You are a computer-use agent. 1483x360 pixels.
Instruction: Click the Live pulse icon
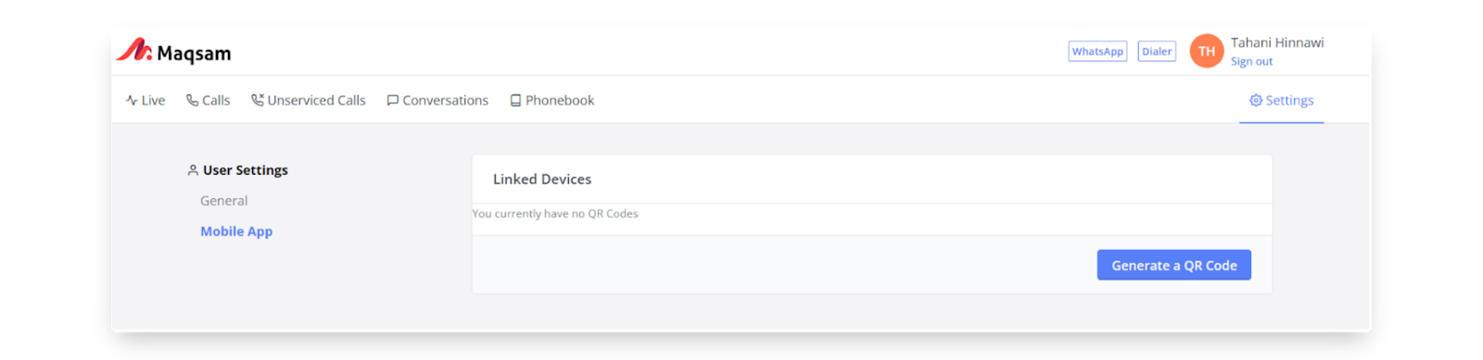132,101
